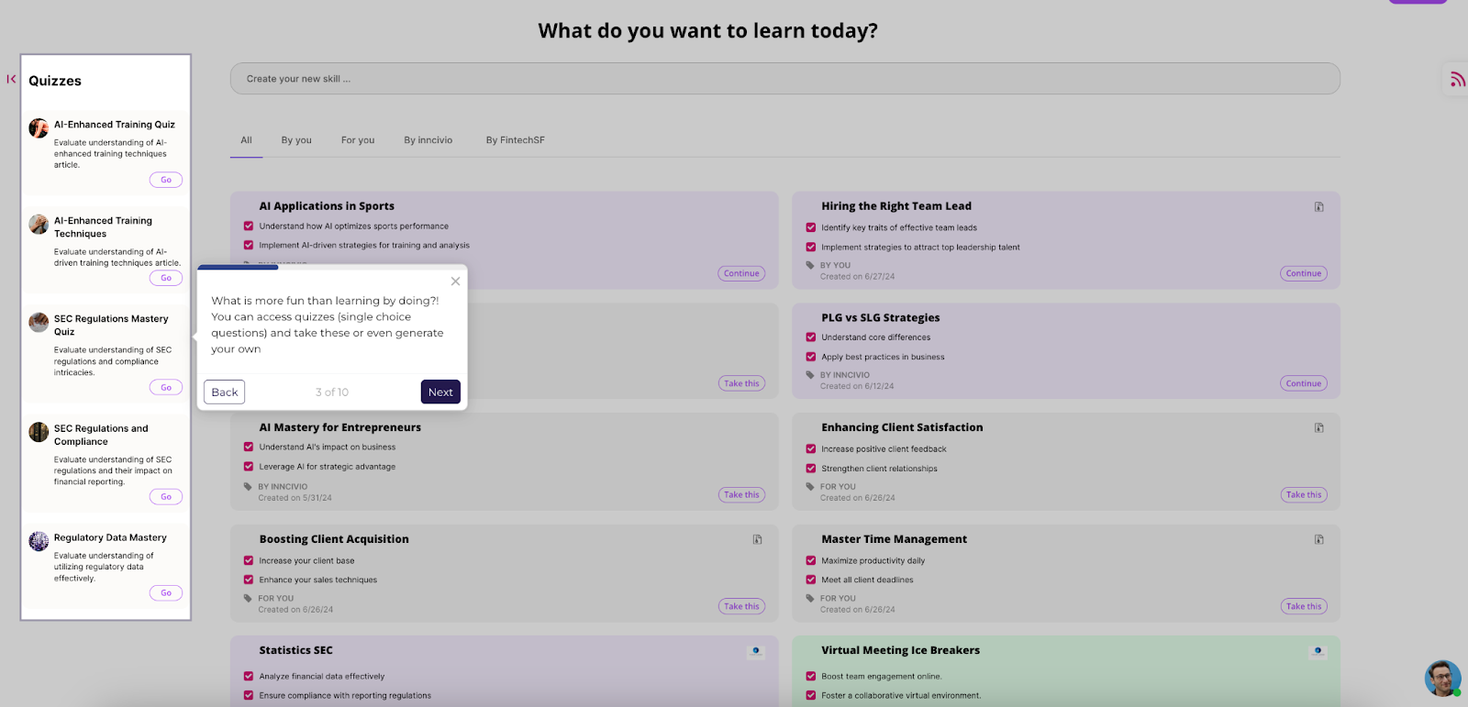Click the tour progress bar indicator
Screen dimensions: 1468x707
[238, 268]
